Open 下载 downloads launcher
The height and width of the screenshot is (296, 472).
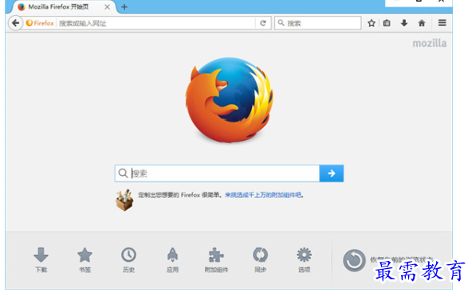click(x=41, y=260)
